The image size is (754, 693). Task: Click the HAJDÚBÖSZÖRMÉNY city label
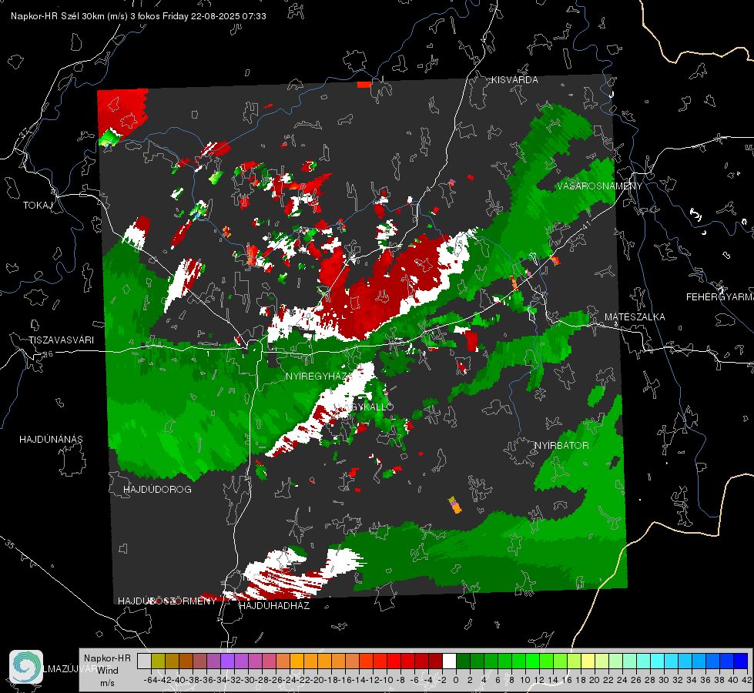(x=167, y=601)
